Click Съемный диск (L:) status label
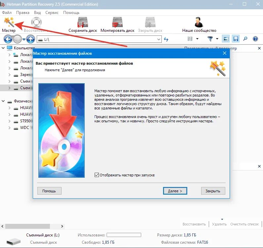263x248 pixels. (x=43, y=235)
